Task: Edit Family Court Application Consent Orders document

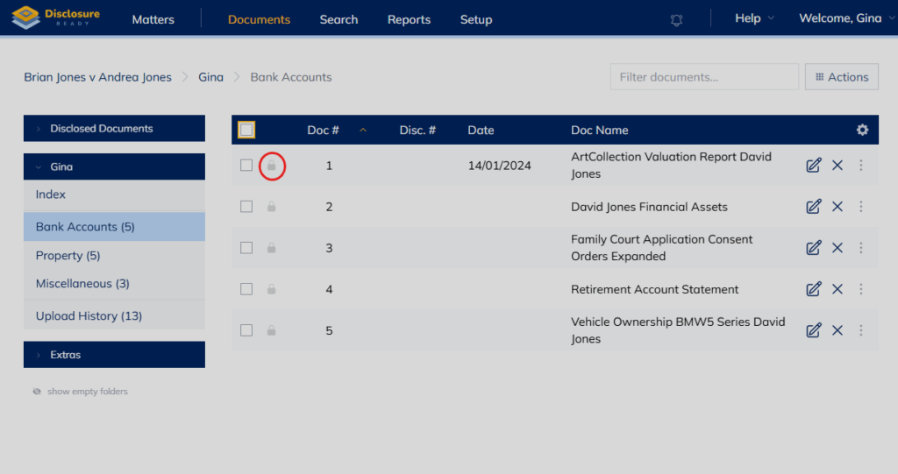Action: point(813,248)
